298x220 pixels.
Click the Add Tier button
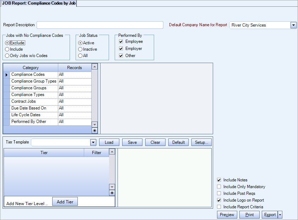point(65,201)
